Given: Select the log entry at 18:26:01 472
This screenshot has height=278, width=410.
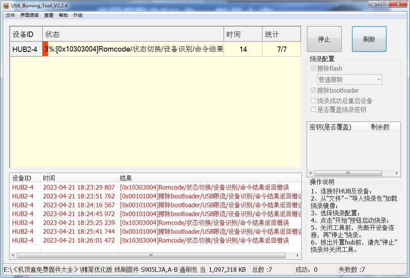Looking at the screenshot, I should click(x=155, y=240).
